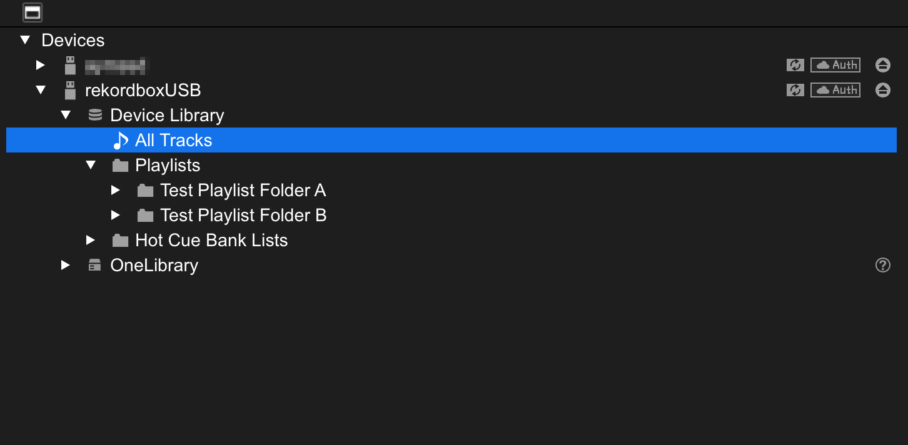Open help for OneLibrary question mark
908x445 pixels.
[882, 266]
